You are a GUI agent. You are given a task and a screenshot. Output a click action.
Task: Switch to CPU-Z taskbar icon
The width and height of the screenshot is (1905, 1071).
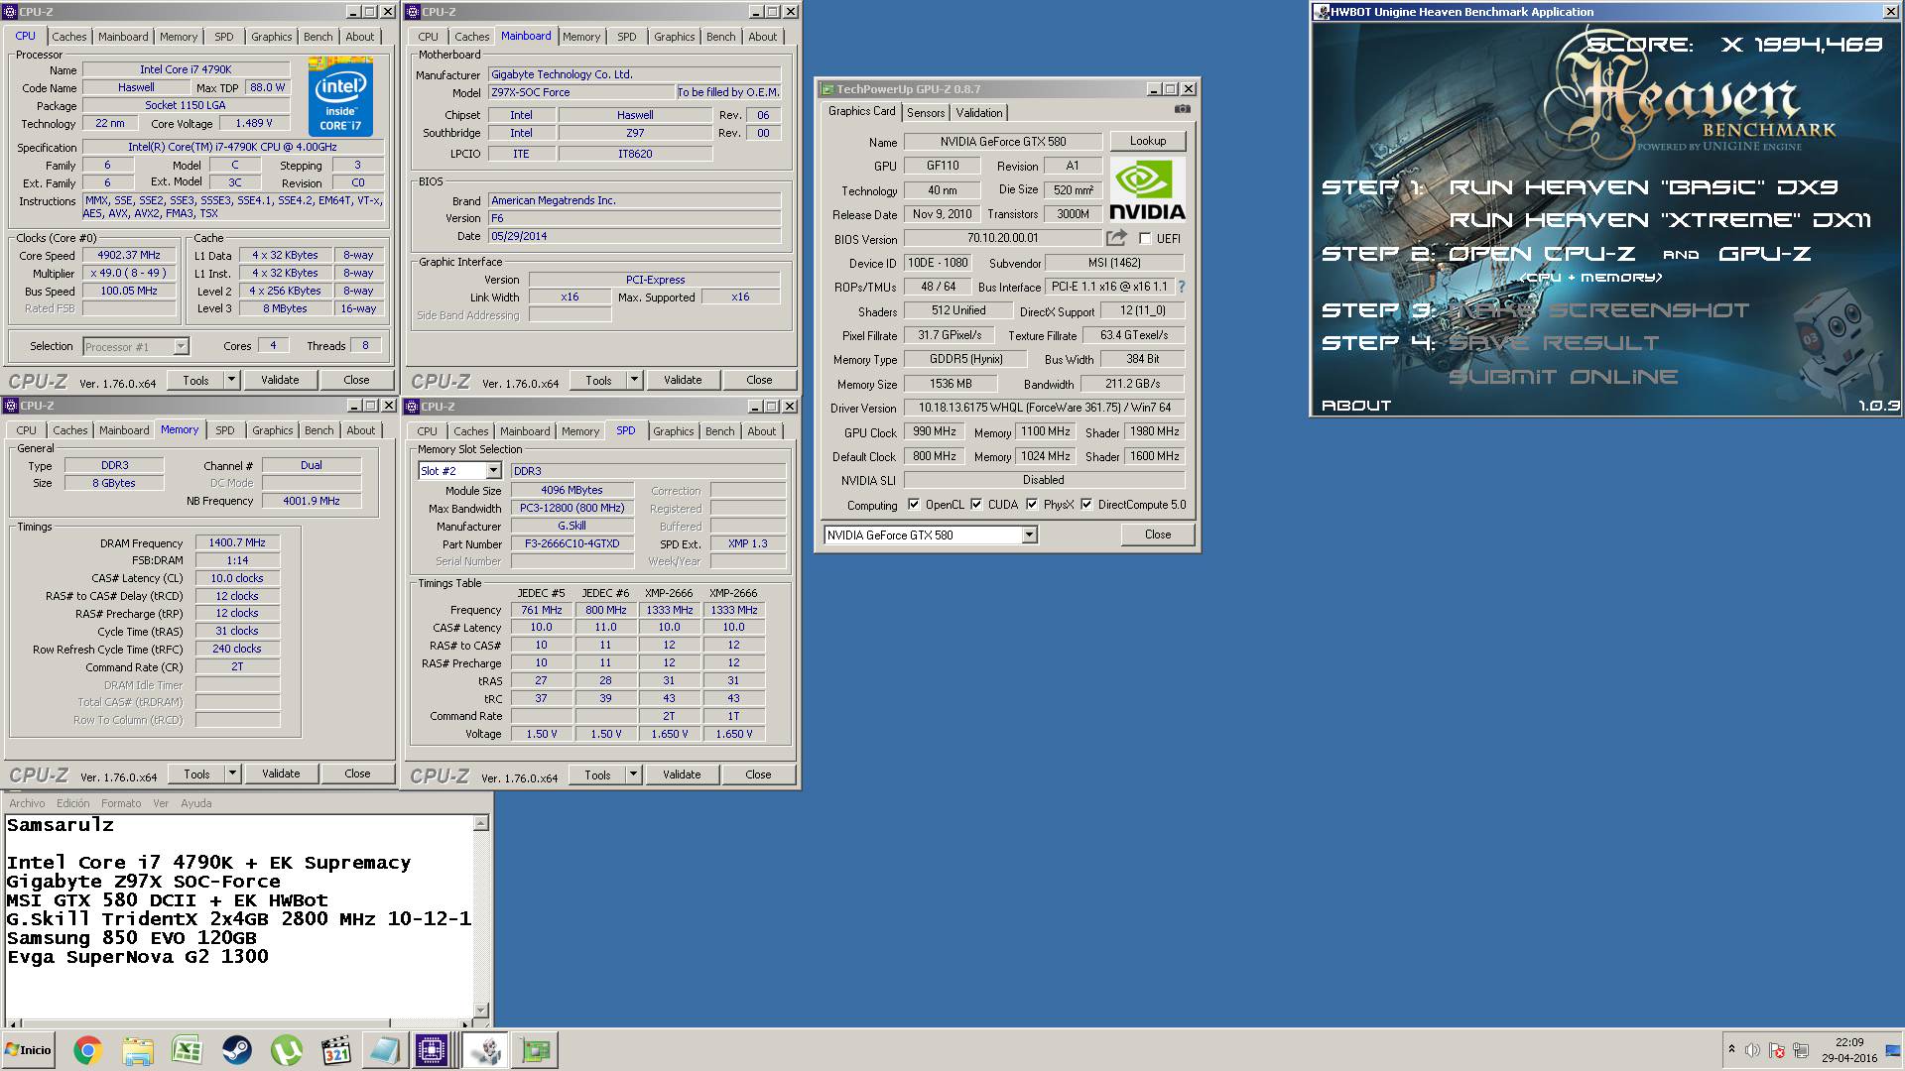(x=433, y=1050)
